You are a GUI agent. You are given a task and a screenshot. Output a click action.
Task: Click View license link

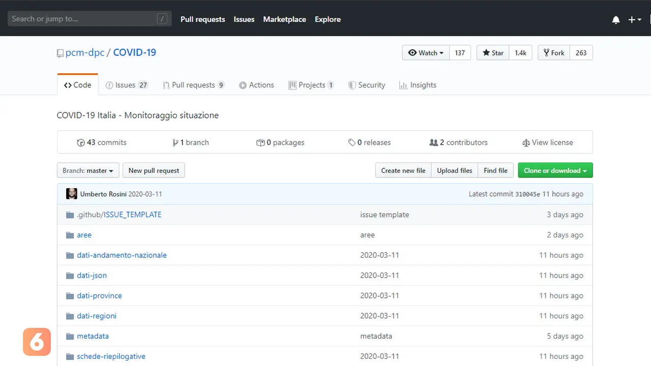(x=548, y=142)
